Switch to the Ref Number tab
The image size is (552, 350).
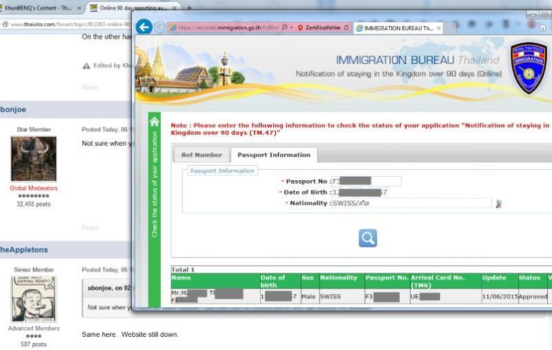[x=201, y=155]
